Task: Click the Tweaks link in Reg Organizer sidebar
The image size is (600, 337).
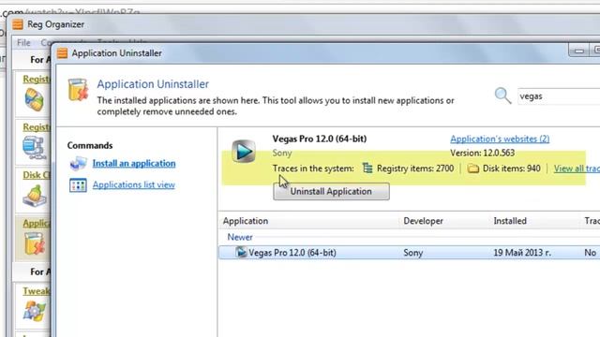Action: [37, 291]
